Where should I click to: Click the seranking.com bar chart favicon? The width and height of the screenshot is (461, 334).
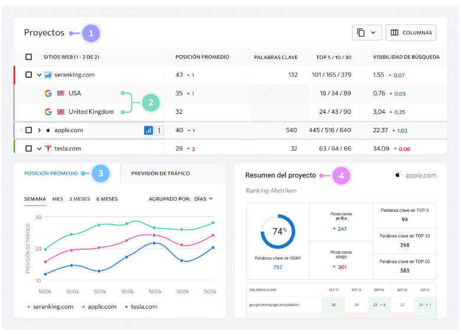pos(48,75)
